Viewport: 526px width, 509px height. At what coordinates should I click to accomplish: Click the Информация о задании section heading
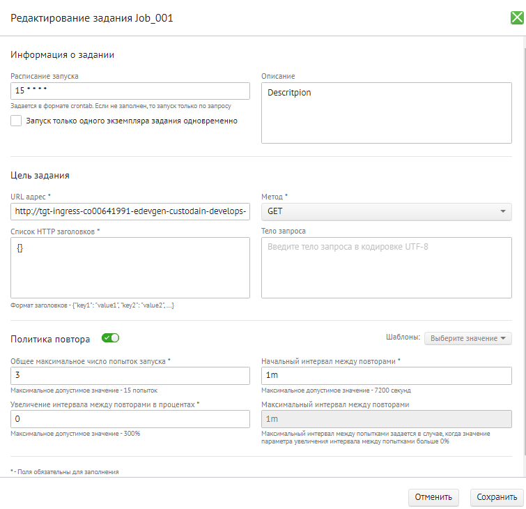pyautogui.click(x=62, y=54)
